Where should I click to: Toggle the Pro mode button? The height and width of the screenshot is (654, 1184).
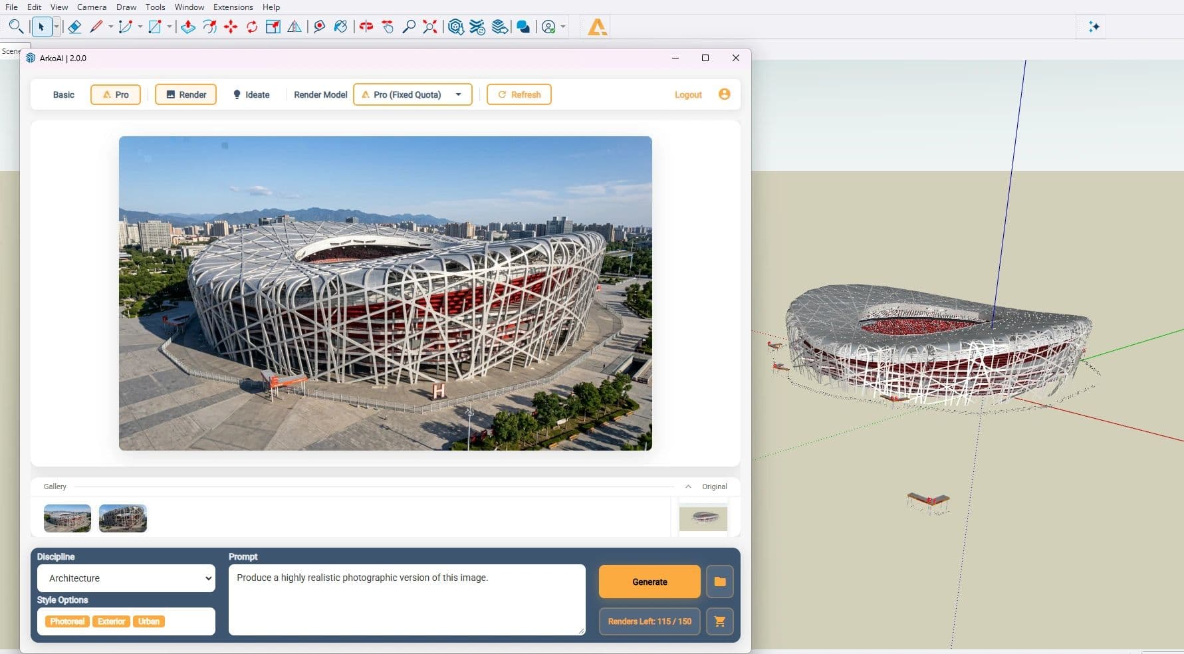pyautogui.click(x=116, y=94)
